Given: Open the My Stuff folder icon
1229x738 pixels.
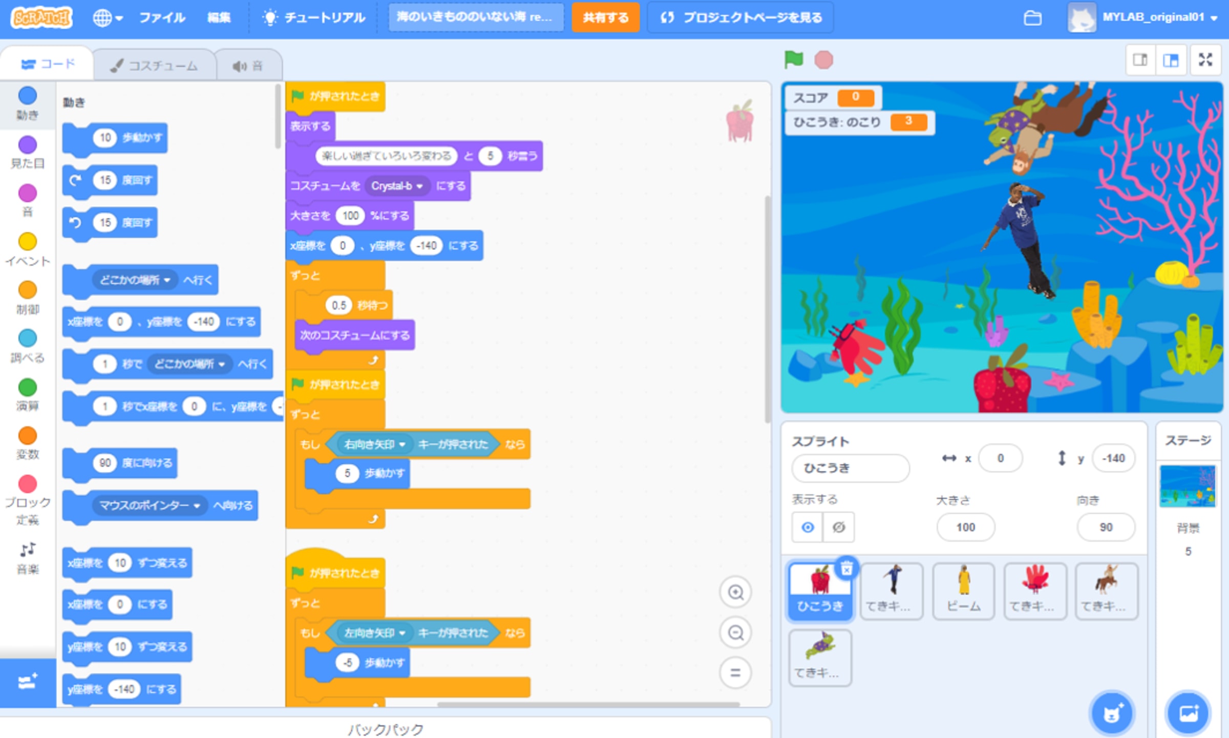Looking at the screenshot, I should [x=1032, y=18].
